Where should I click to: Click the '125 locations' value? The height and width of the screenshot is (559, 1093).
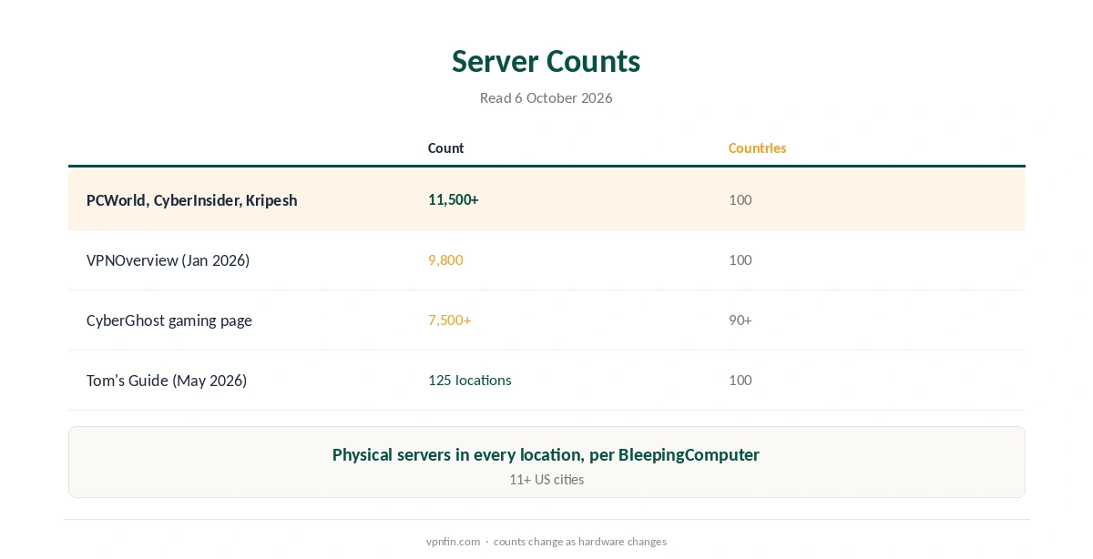coord(469,380)
